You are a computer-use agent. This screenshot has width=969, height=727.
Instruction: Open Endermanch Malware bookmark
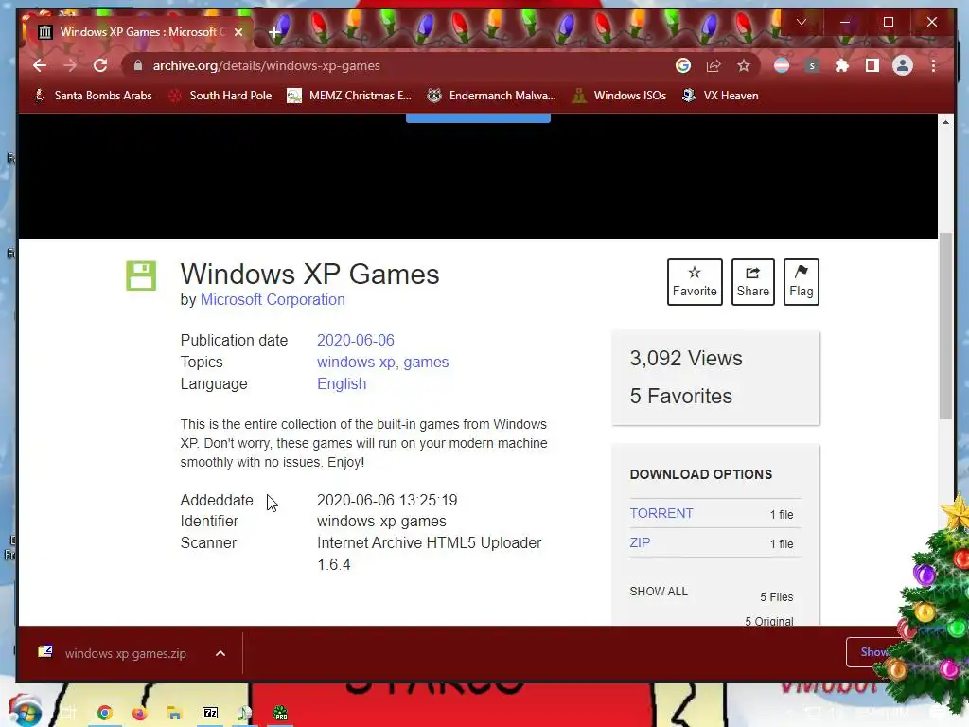pyautogui.click(x=491, y=96)
